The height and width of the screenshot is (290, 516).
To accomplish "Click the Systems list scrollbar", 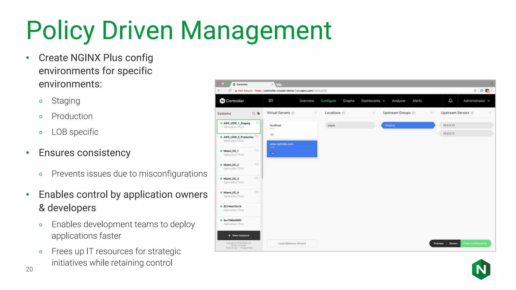I will 262,149.
